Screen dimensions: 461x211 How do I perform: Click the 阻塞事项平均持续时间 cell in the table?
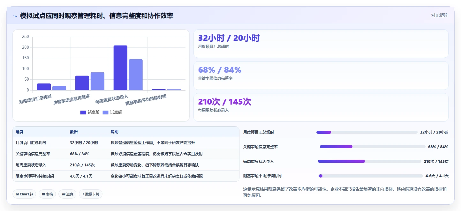(x=35, y=176)
